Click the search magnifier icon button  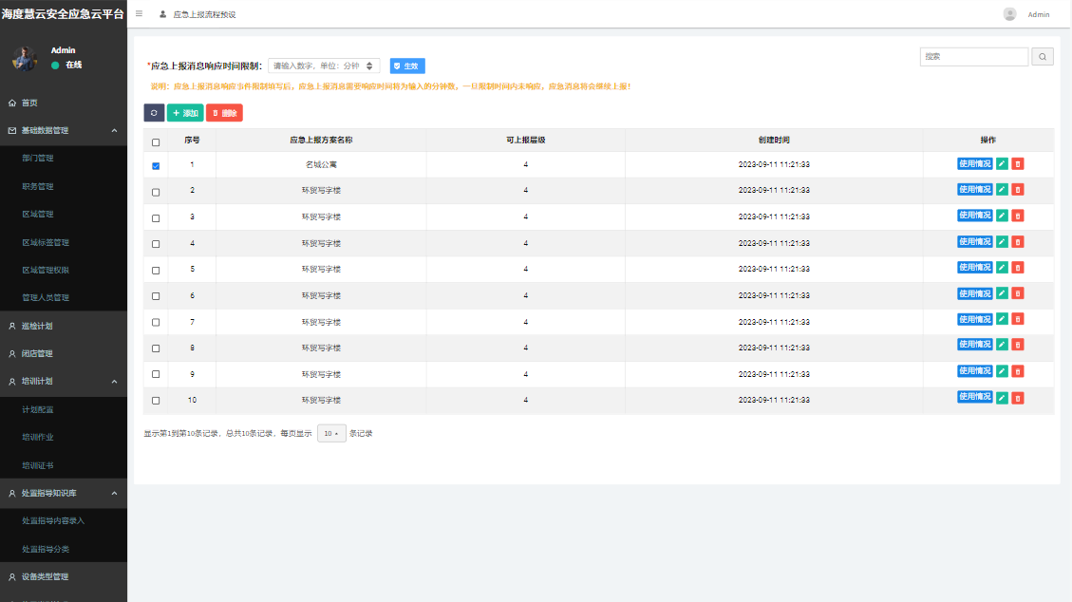(1043, 57)
